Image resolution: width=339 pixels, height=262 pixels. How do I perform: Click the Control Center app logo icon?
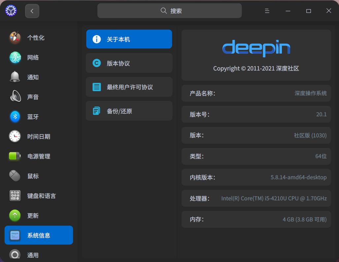[11, 11]
